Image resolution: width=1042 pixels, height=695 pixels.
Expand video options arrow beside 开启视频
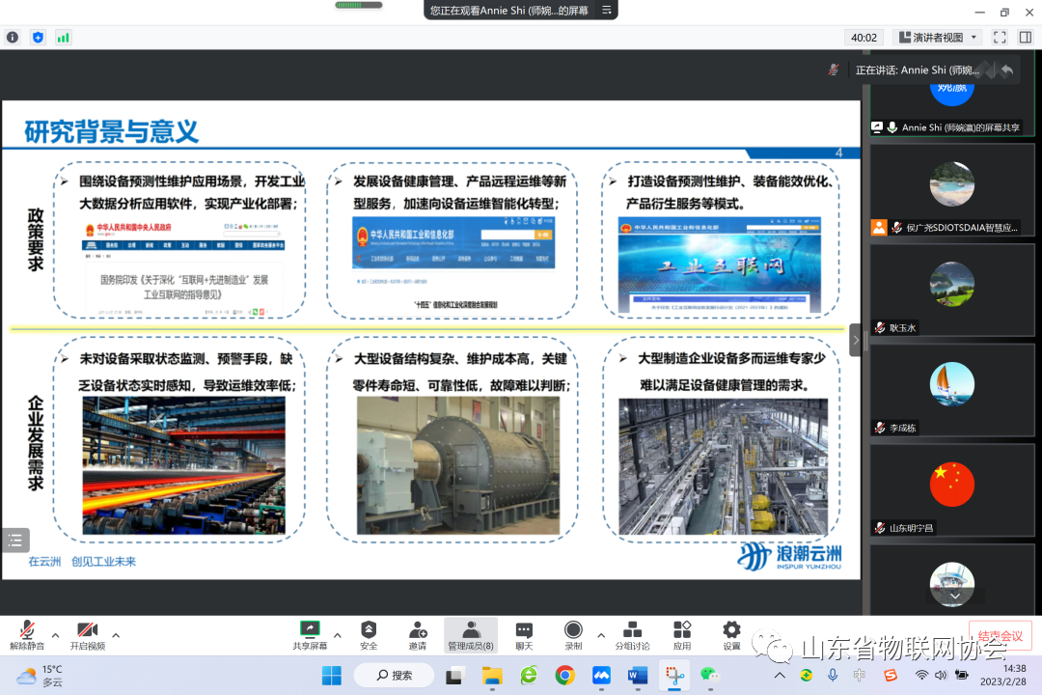(x=116, y=635)
